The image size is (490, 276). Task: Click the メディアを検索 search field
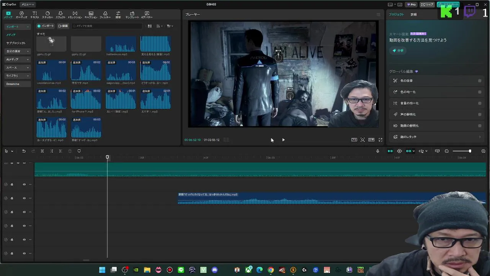point(107,26)
